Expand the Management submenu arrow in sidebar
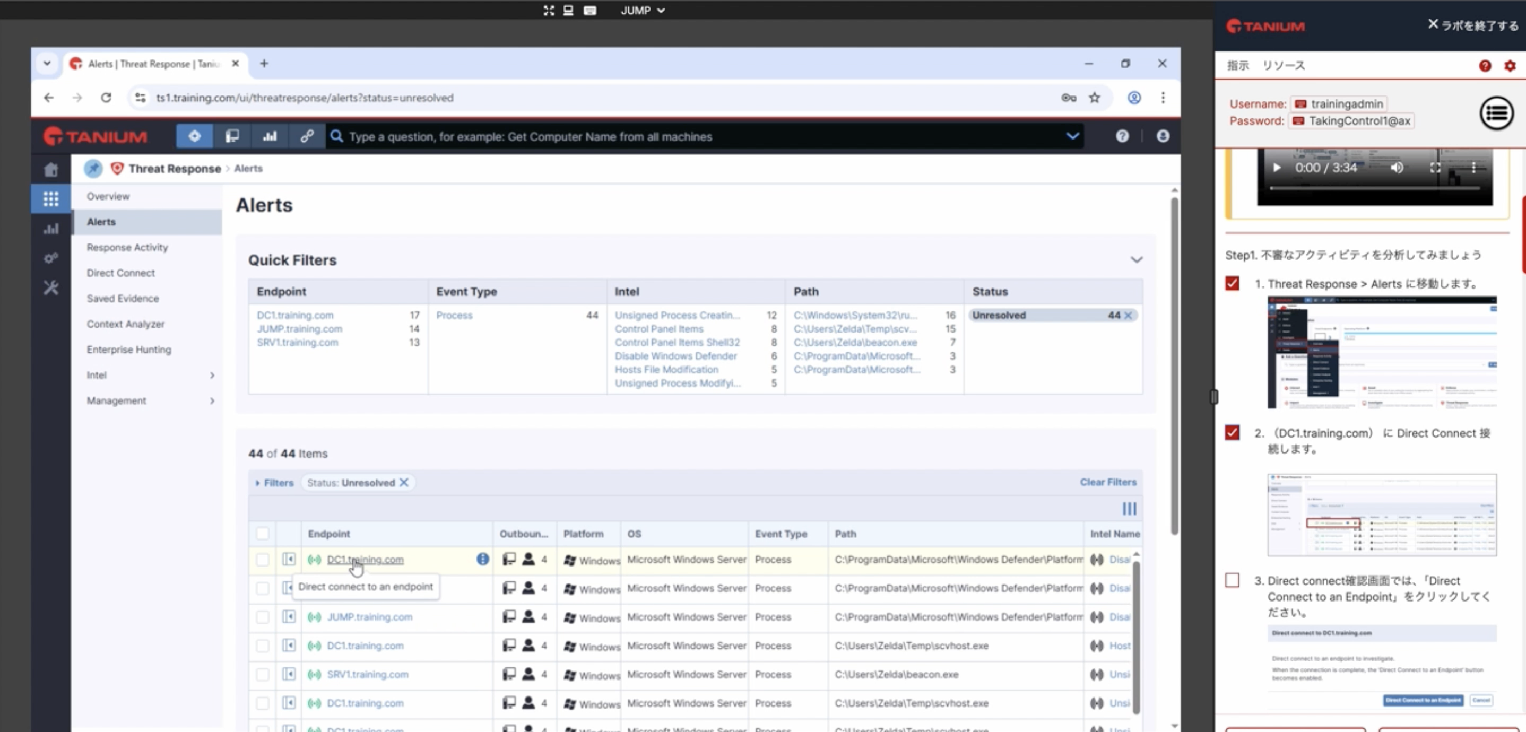 coord(212,401)
